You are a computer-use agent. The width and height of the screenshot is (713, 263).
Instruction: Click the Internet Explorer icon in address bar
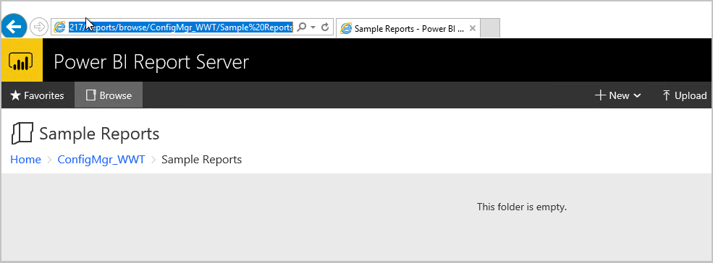pyautogui.click(x=59, y=27)
